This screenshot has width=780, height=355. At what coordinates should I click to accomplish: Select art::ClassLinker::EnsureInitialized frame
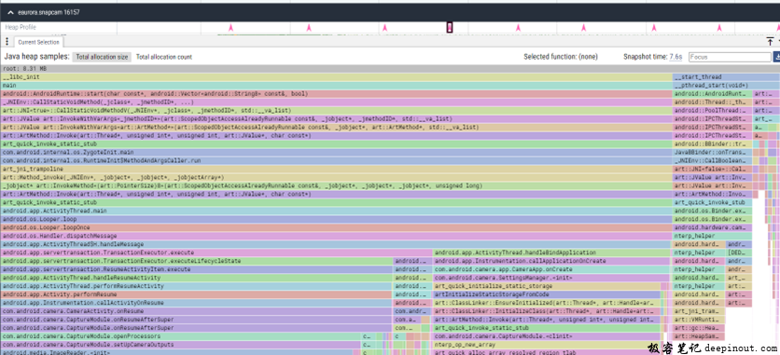pyautogui.click(x=547, y=303)
